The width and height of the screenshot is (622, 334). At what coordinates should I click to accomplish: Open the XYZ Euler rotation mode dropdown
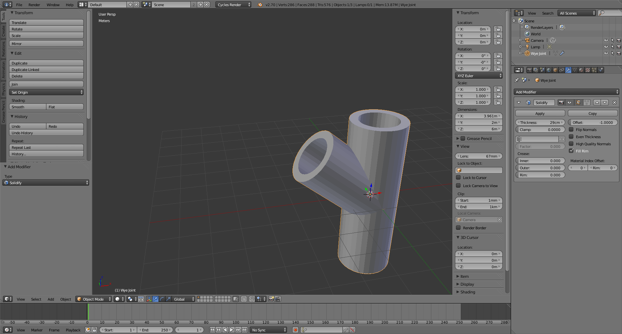479,76
